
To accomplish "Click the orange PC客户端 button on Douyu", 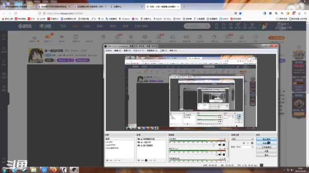I will tap(277, 38).
